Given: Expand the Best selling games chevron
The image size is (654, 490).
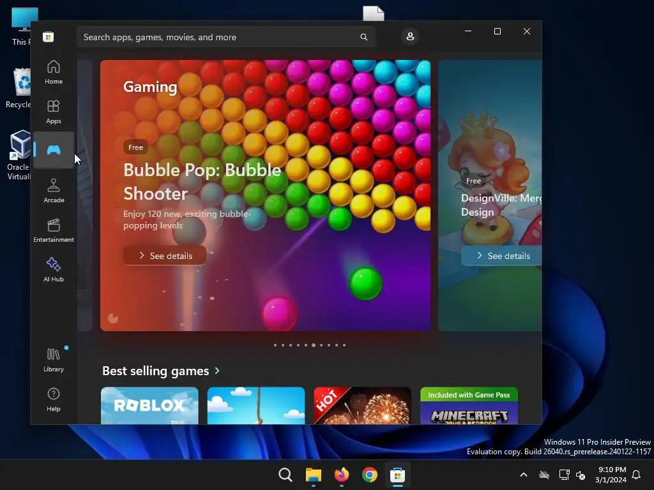Looking at the screenshot, I should 217,371.
